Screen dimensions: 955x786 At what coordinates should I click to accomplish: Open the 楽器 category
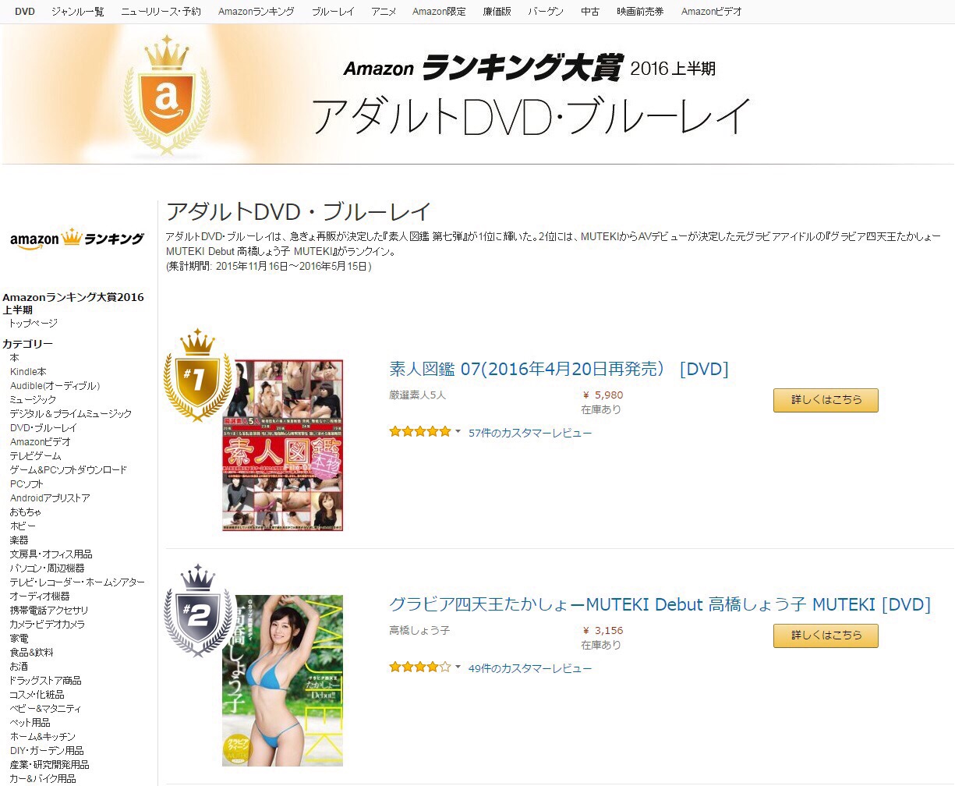19,540
